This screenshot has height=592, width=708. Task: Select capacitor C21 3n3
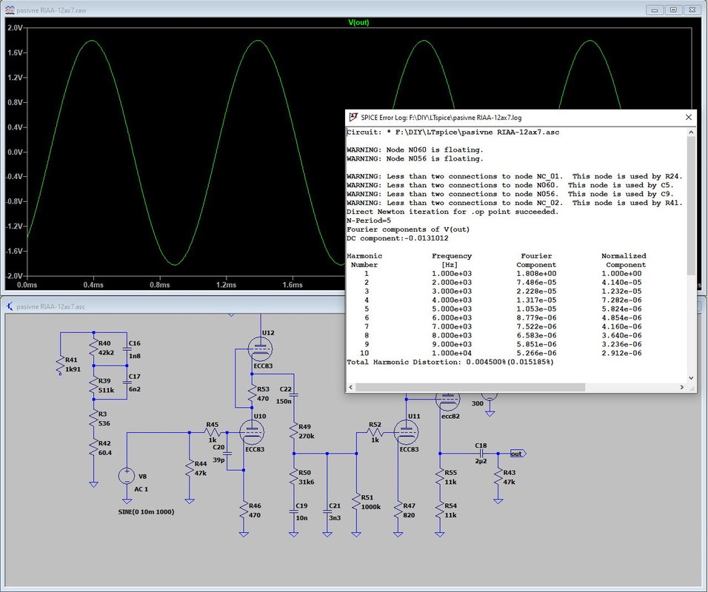coord(327,511)
